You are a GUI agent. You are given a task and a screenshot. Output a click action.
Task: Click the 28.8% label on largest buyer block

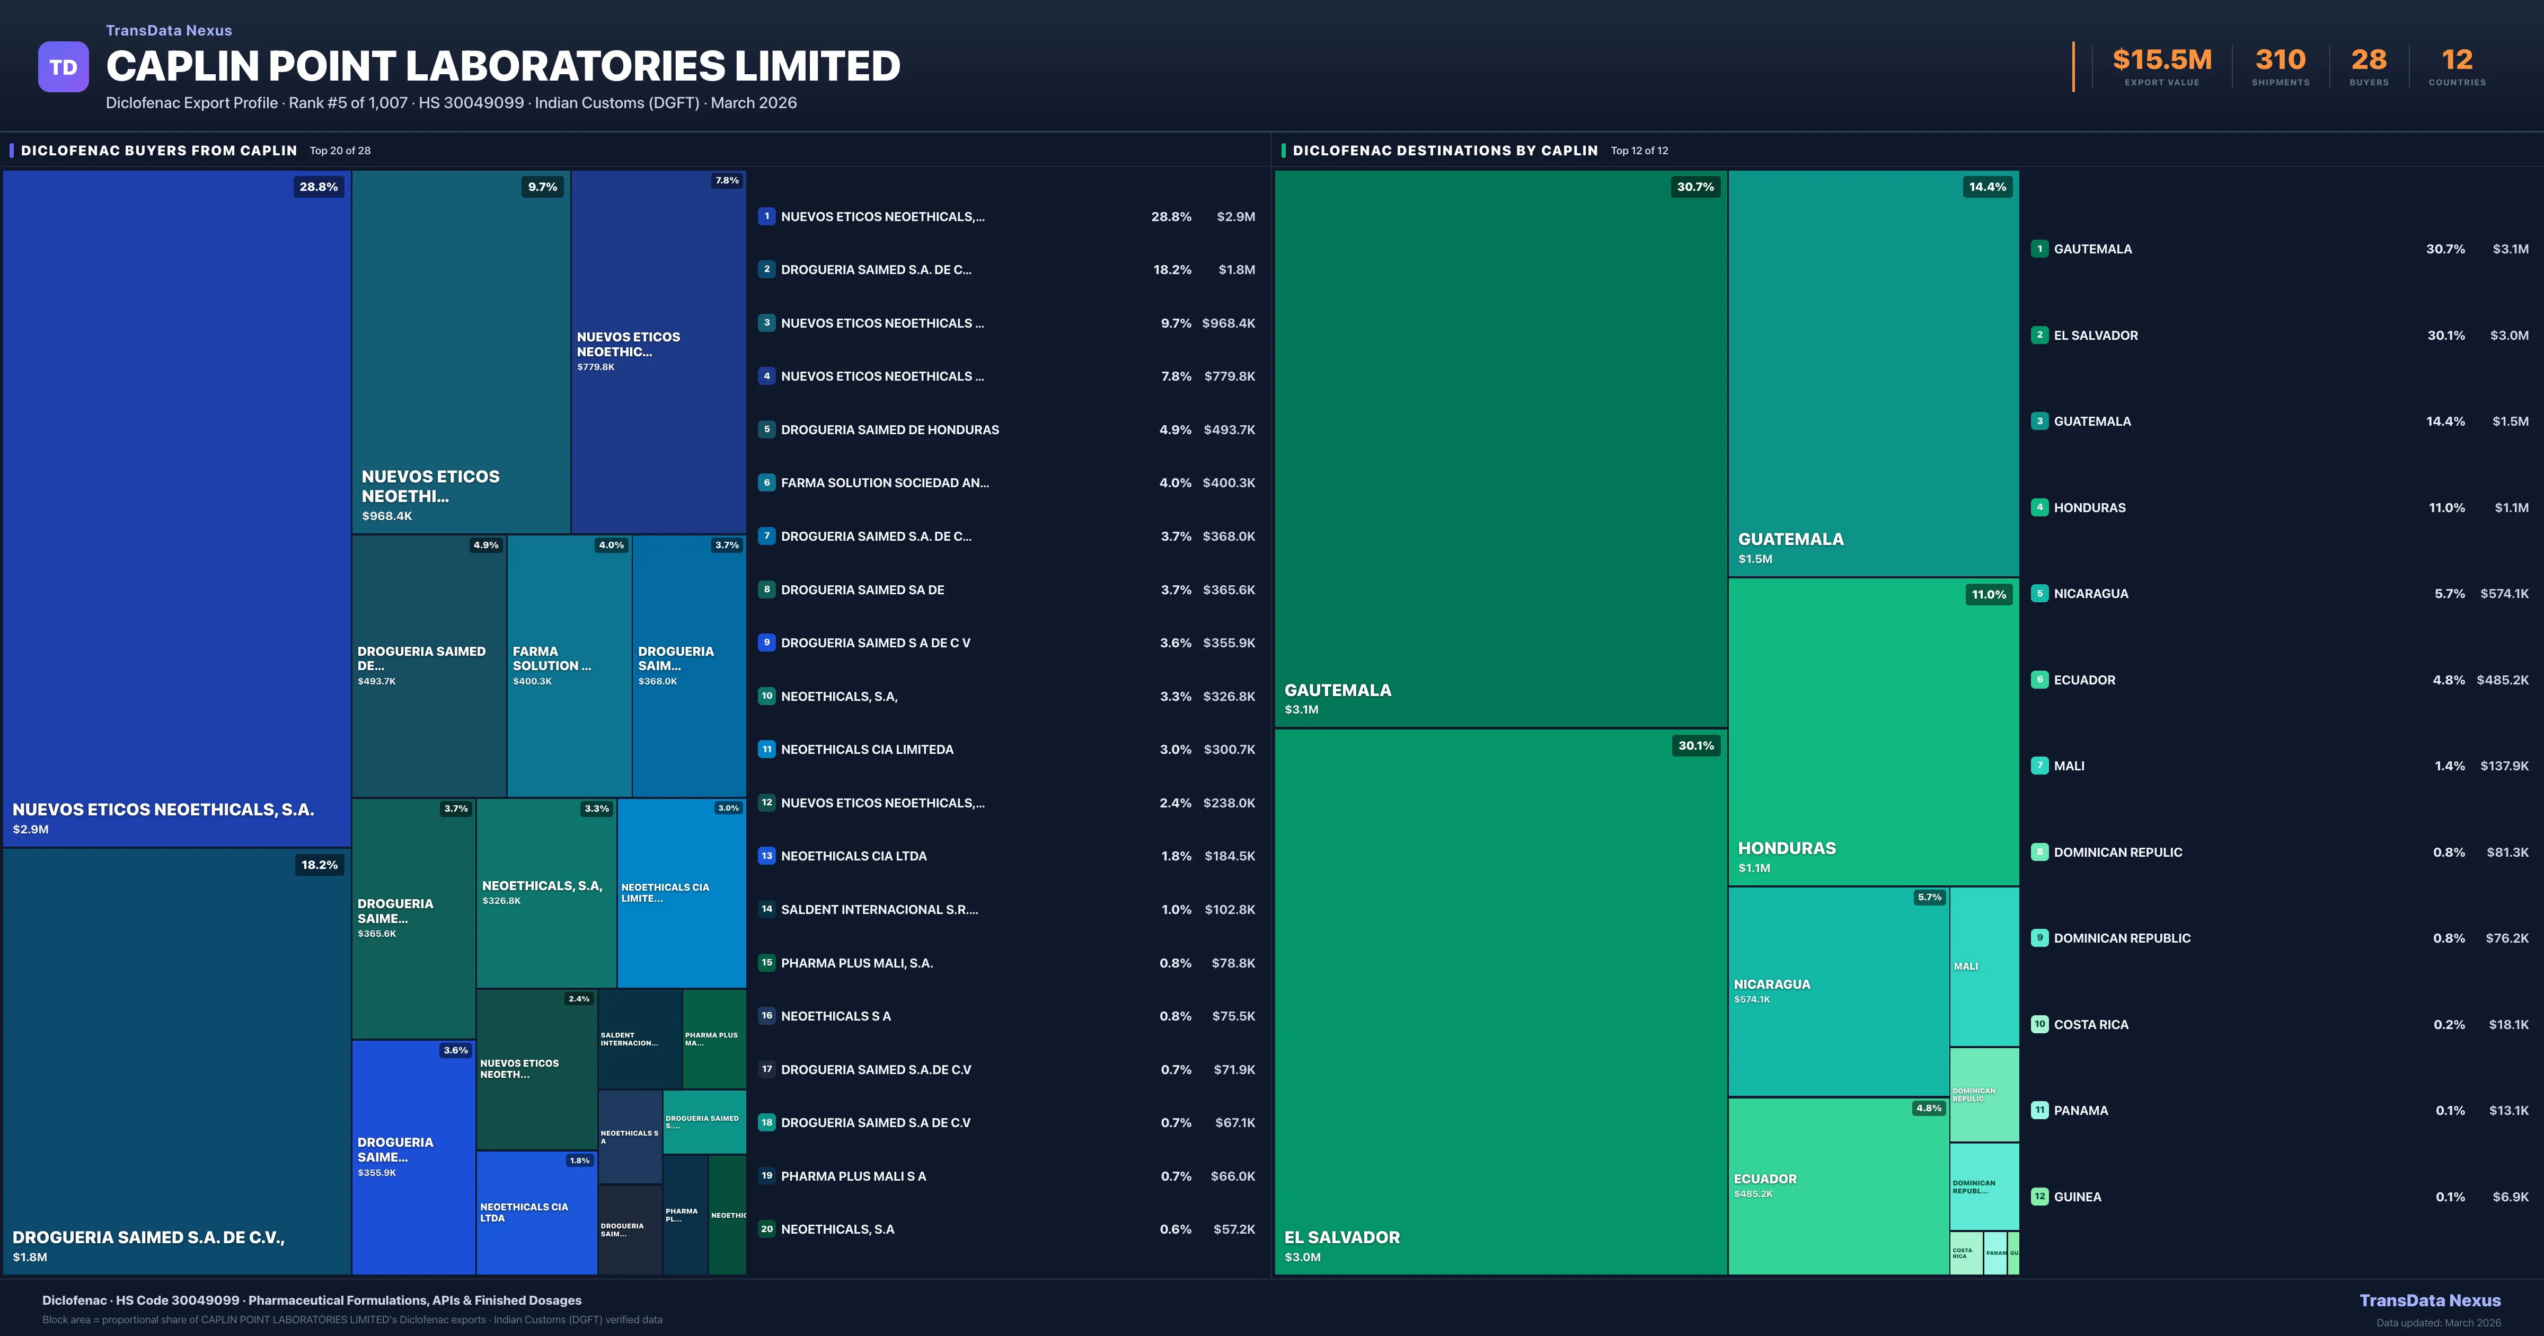318,187
